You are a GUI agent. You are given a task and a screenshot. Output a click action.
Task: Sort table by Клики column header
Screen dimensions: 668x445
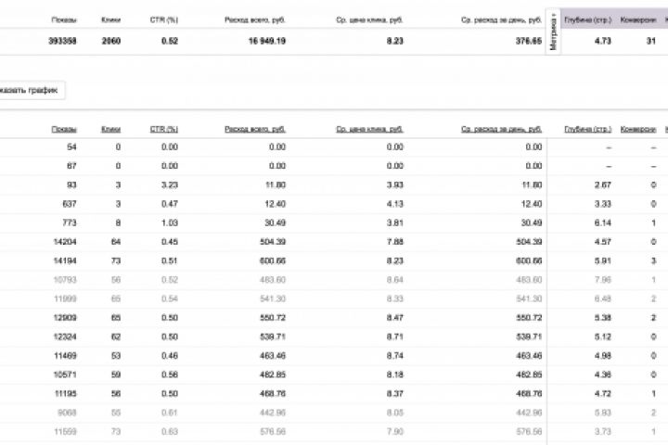111,129
